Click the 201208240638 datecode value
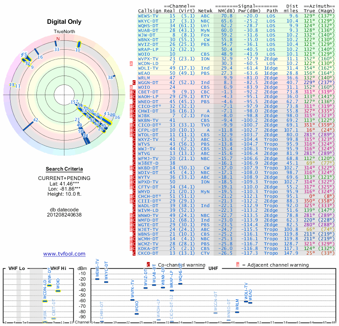 64,215
